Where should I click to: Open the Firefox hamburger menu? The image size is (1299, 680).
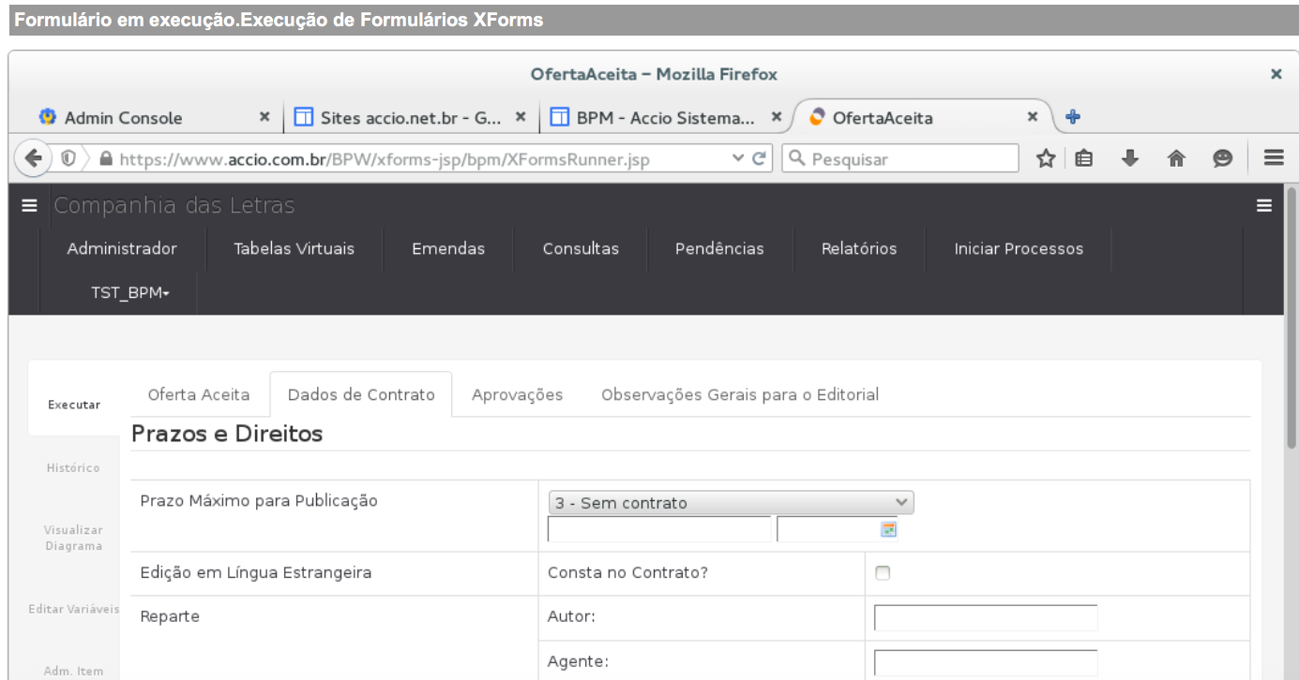1273,158
